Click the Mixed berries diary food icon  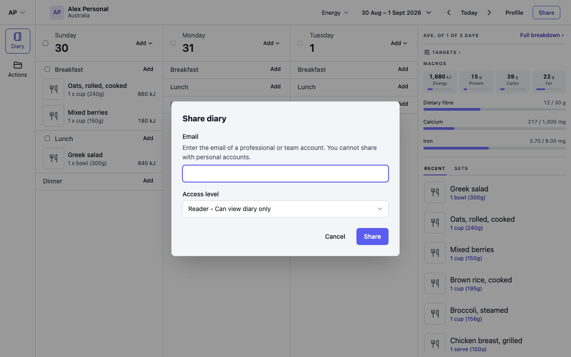pos(54,116)
